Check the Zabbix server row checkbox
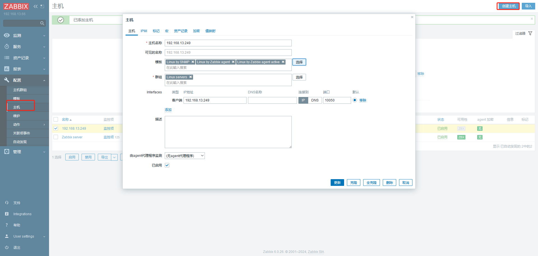538x256 pixels. [x=56, y=137]
